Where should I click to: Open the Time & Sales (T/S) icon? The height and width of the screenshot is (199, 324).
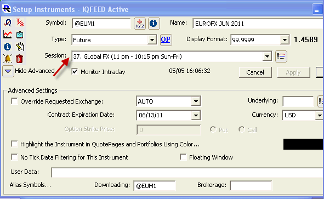[20, 22]
